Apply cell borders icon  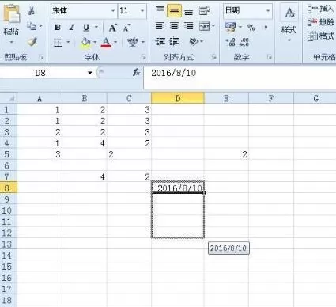[58, 42]
